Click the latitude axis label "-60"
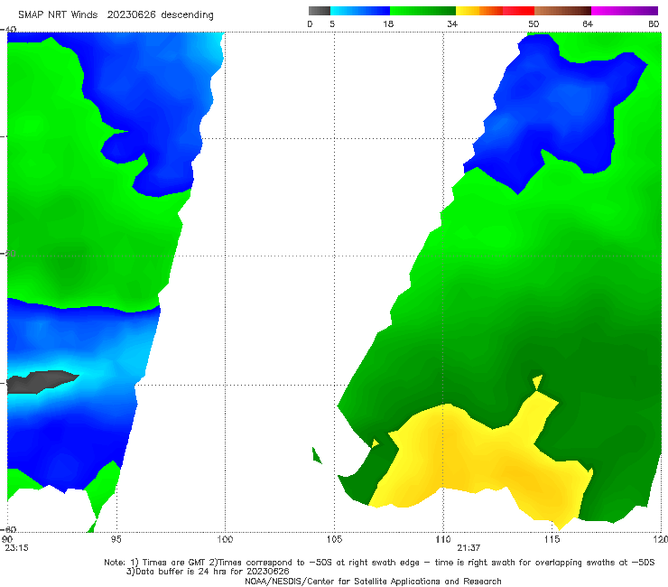 pyautogui.click(x=8, y=529)
